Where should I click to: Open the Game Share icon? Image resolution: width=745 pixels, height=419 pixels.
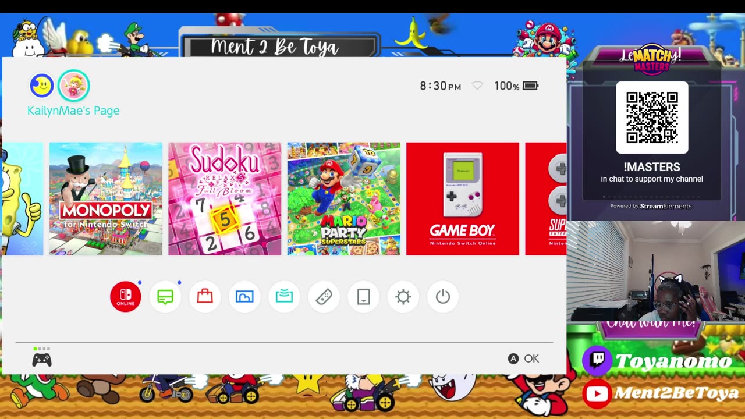284,297
